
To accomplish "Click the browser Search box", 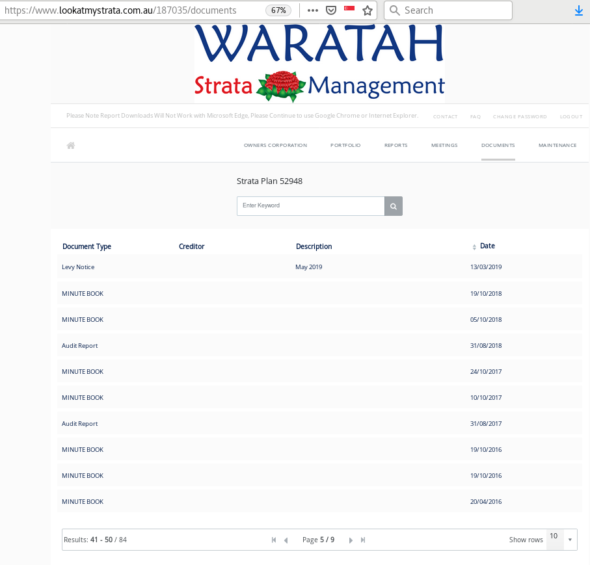I will coord(448,10).
